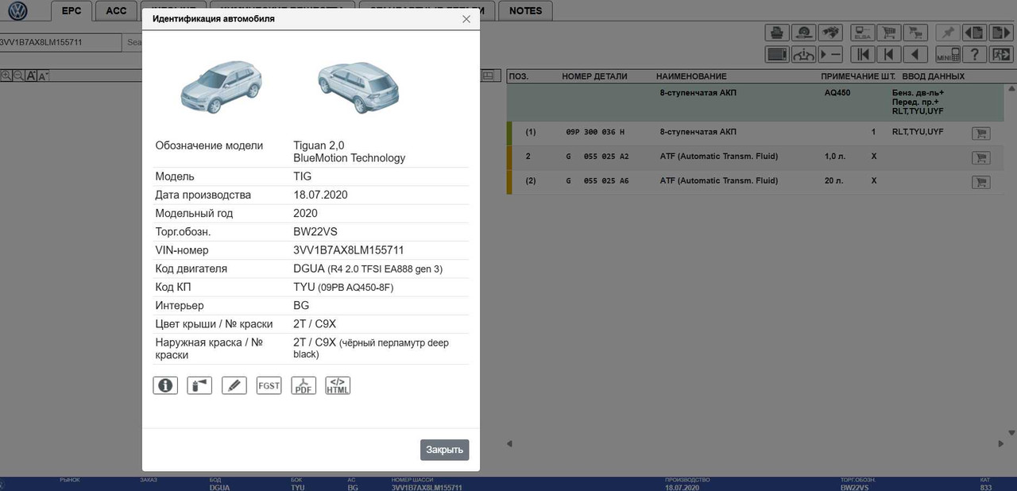Switch to the ACC tab
1017x491 pixels.
pos(116,10)
